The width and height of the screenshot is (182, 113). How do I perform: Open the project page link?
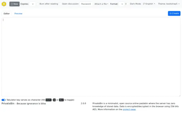[129, 109]
